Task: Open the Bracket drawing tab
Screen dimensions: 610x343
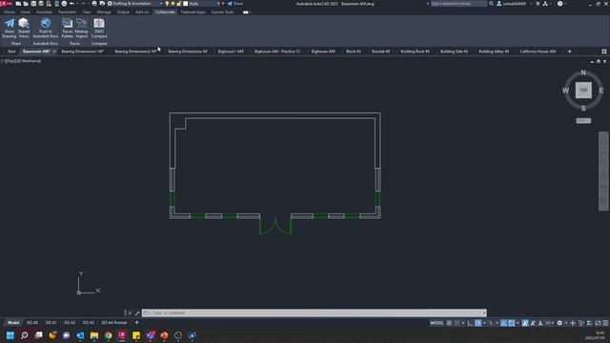Action: (x=380, y=51)
